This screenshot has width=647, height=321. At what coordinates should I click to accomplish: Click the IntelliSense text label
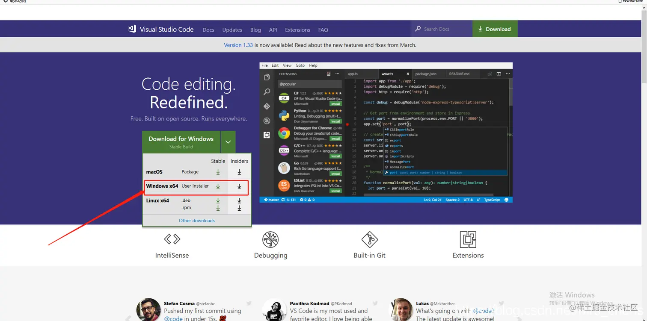tap(172, 255)
